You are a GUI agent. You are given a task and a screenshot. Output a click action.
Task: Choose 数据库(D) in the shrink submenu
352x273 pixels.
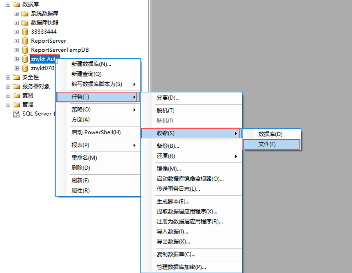[272, 134]
